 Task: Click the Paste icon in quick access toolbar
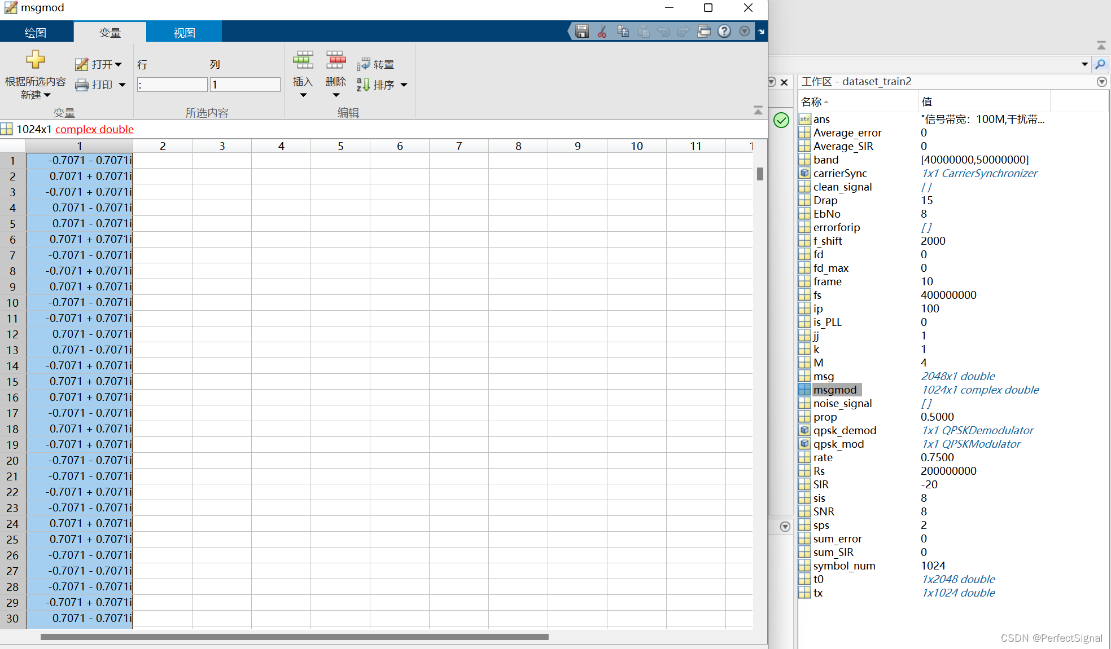click(x=644, y=32)
